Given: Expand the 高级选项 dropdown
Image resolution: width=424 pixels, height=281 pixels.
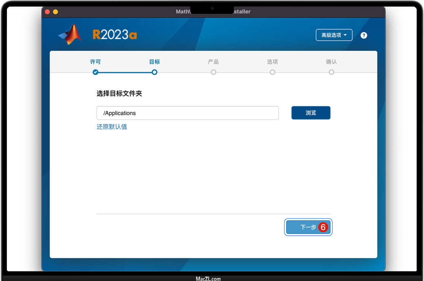Looking at the screenshot, I should tap(334, 35).
